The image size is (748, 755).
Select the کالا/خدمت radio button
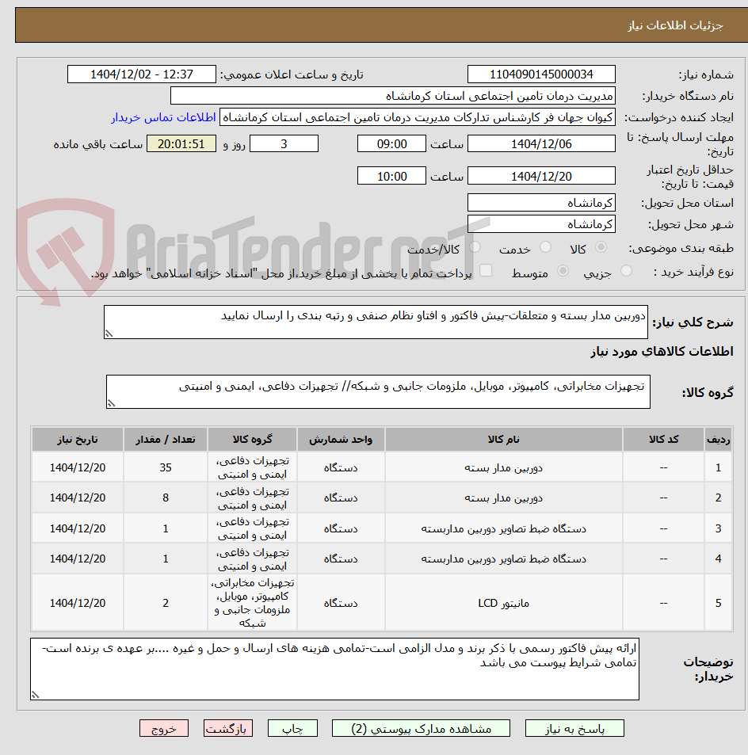click(x=475, y=247)
